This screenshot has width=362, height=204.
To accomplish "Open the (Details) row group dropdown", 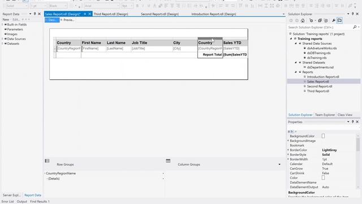I will point(163,179).
